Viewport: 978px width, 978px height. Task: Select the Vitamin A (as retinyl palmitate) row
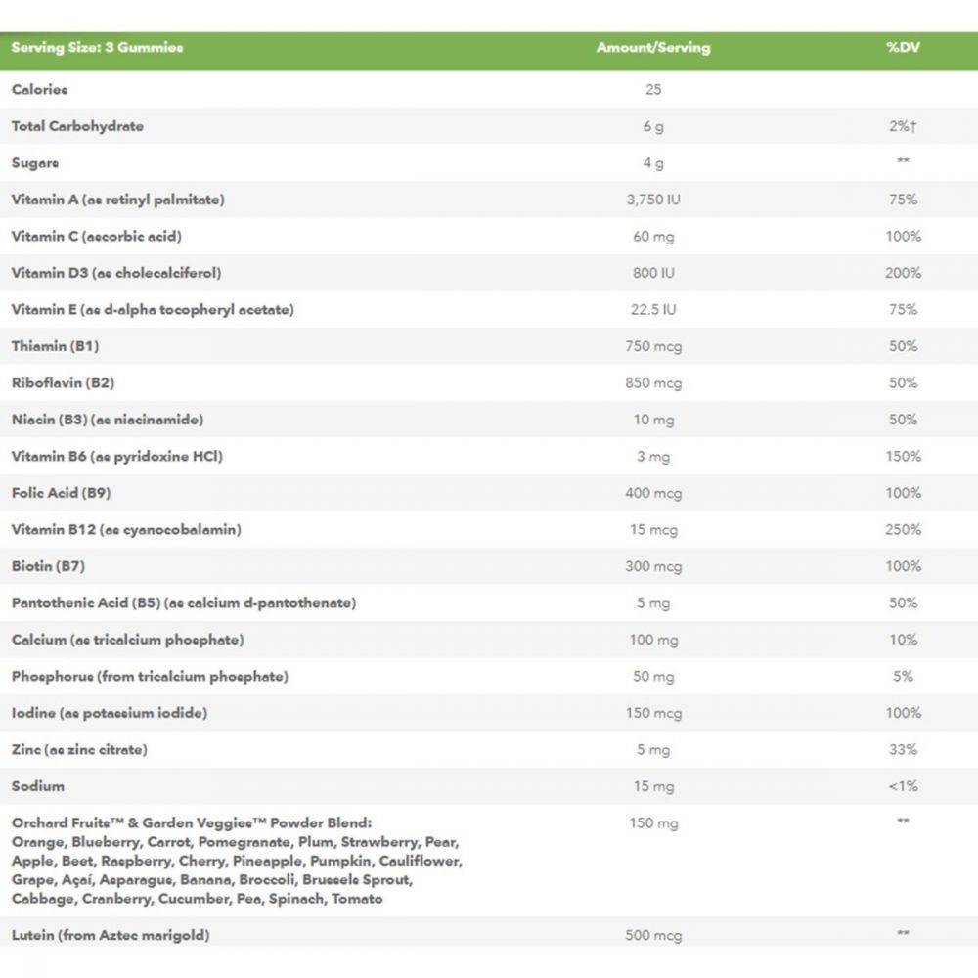coord(118,200)
